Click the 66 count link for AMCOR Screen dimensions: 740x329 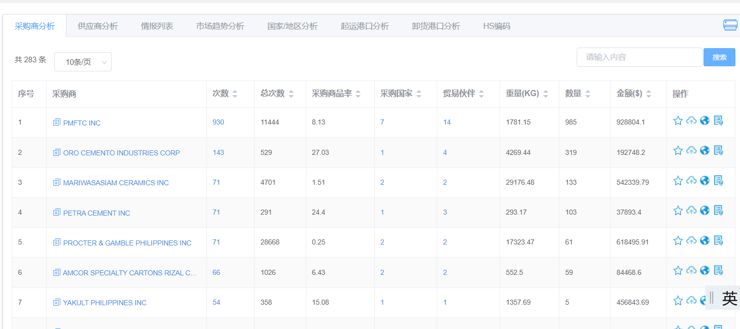pos(217,272)
